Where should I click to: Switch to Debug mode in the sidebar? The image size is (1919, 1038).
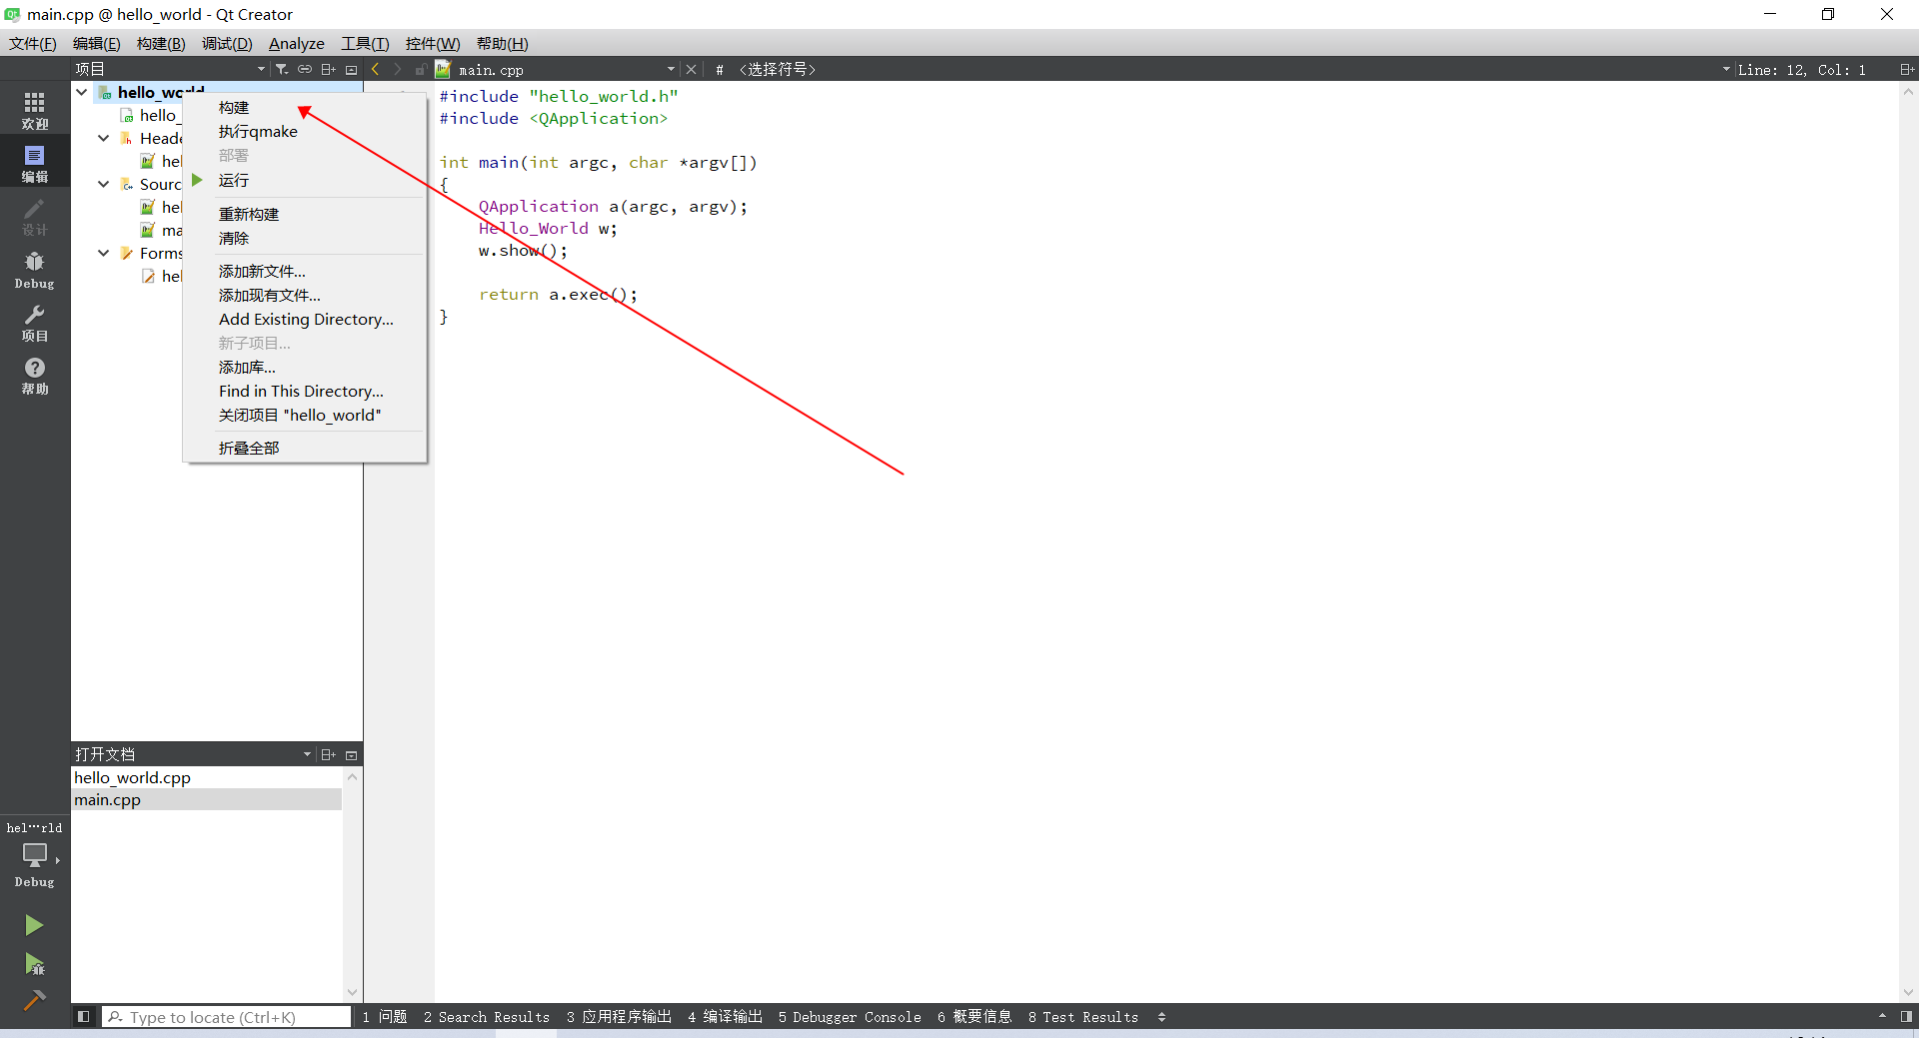[35, 270]
